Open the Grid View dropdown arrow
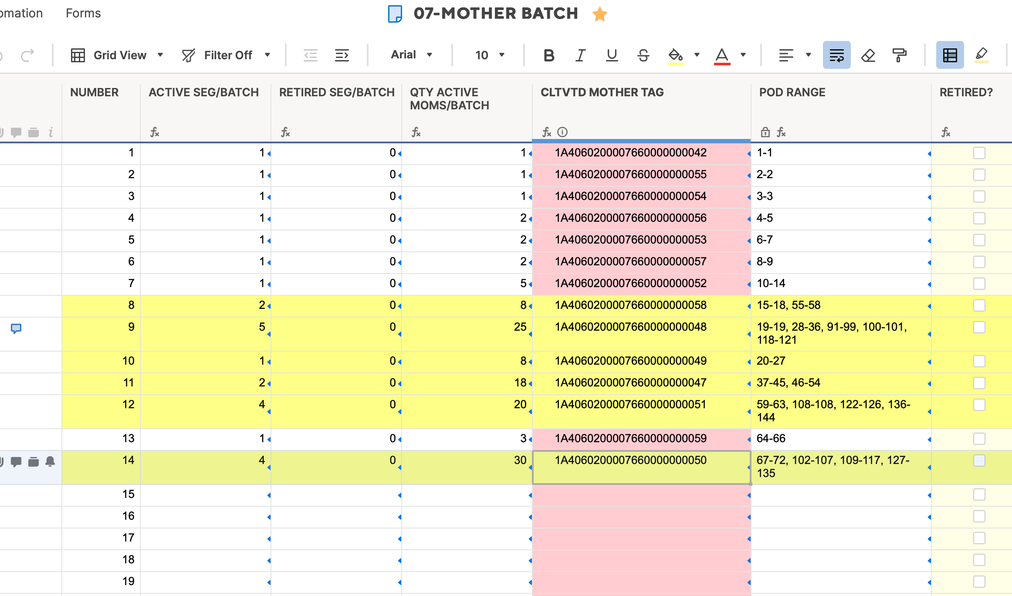This screenshot has width=1012, height=596. pyautogui.click(x=160, y=55)
